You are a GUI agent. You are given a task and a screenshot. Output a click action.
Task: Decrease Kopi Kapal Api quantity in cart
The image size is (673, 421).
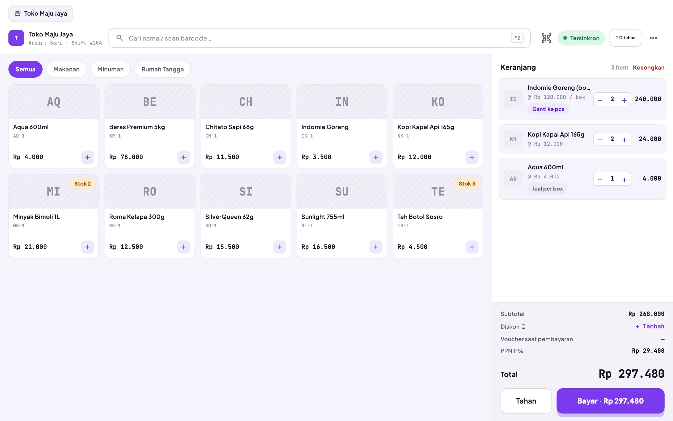[x=600, y=139]
